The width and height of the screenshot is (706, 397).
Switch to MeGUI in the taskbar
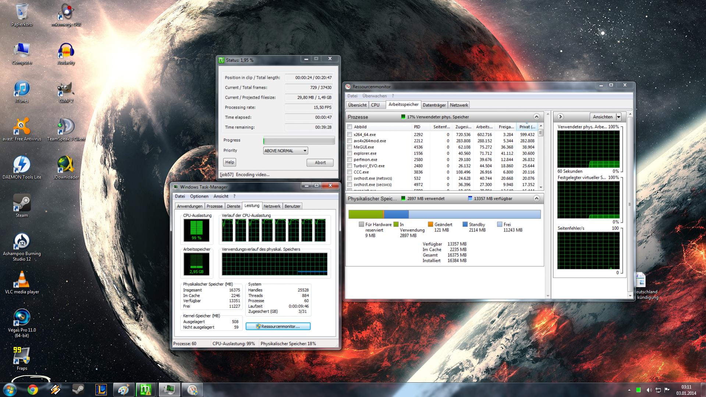[x=146, y=390]
